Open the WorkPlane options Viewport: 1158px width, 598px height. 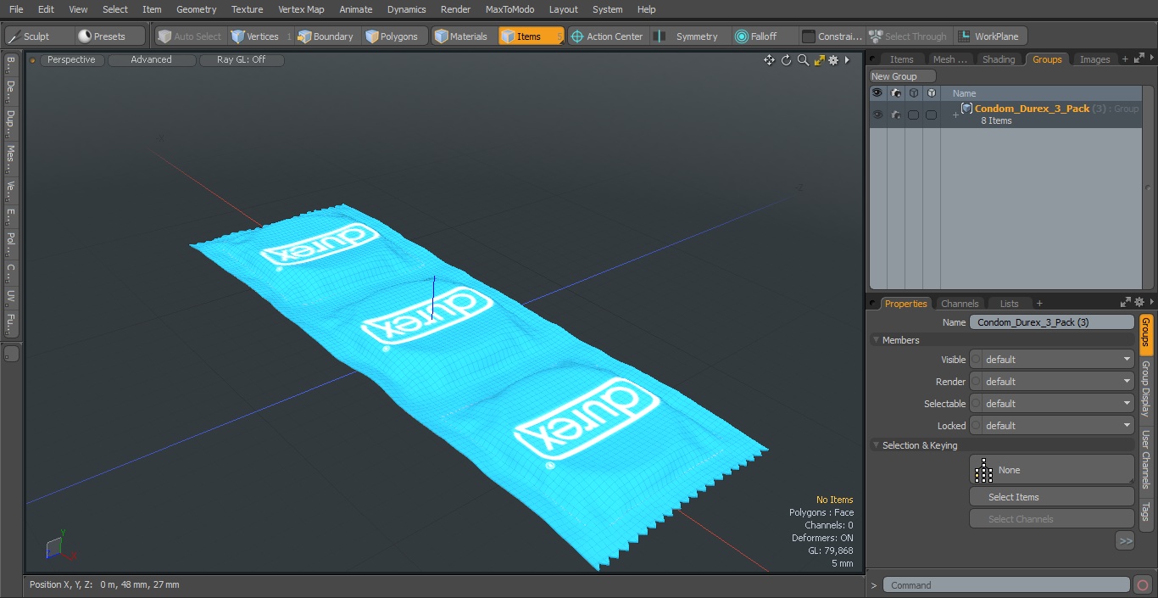click(988, 36)
